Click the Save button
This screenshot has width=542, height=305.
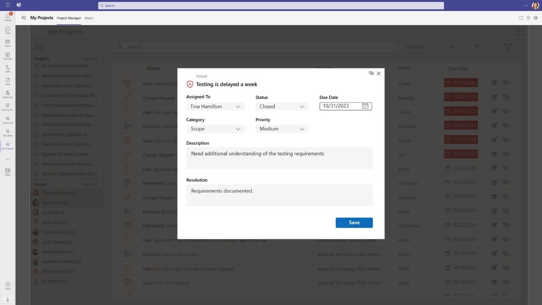point(354,223)
